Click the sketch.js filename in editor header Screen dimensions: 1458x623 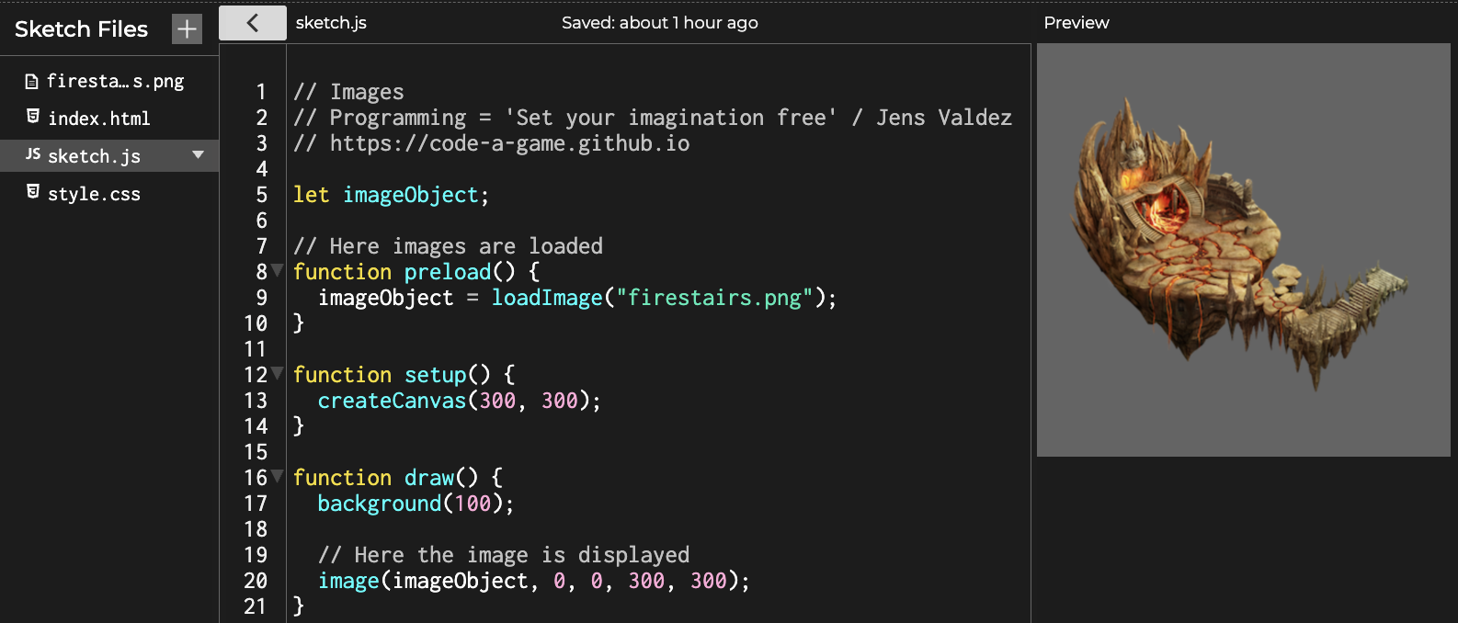click(331, 23)
